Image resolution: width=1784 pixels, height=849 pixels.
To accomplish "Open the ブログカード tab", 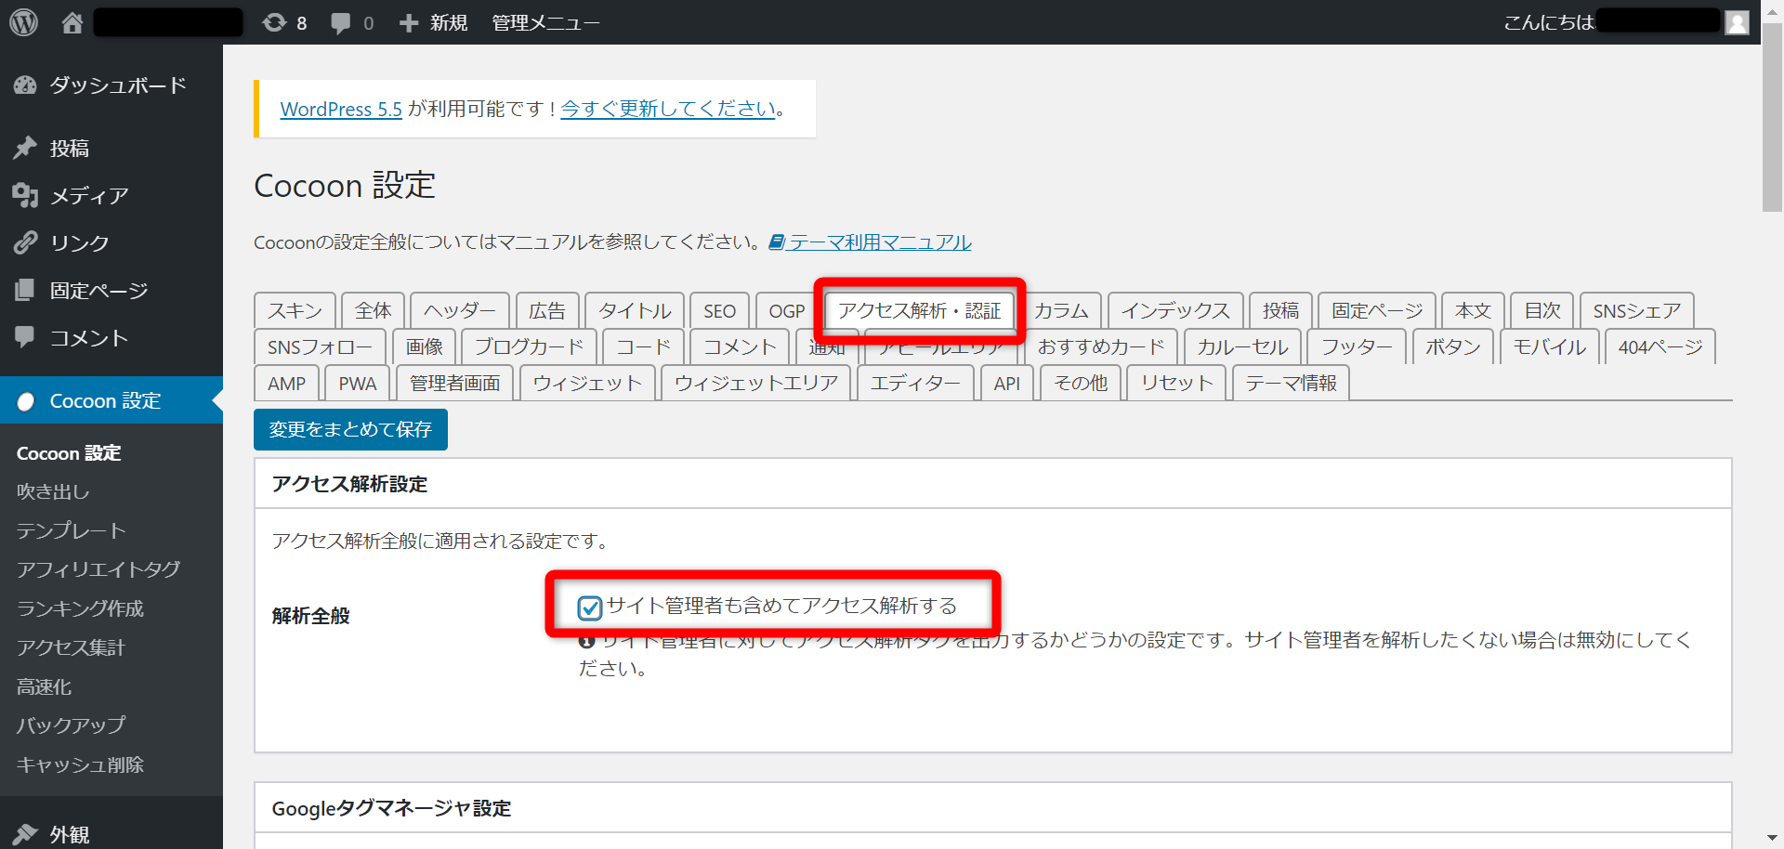I will pos(529,346).
